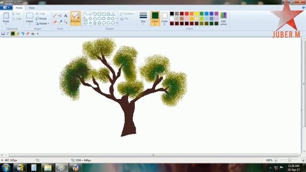
Task: Pick the yellow color swatch
Action: click(197, 13)
